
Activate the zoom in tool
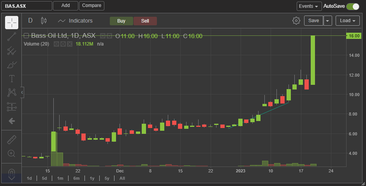click(11, 153)
